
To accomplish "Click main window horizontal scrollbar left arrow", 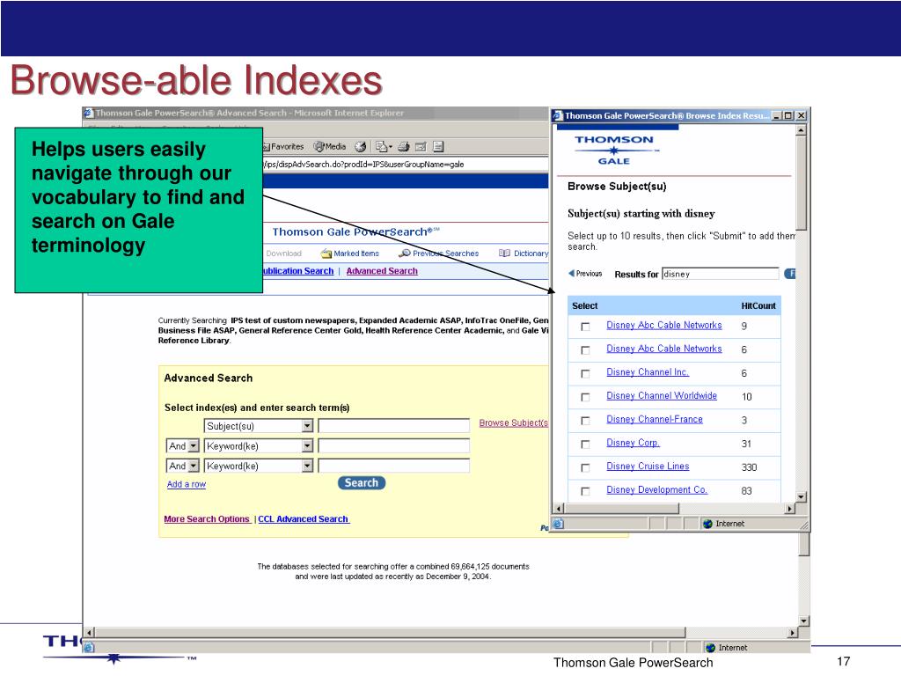I will pos(89,633).
